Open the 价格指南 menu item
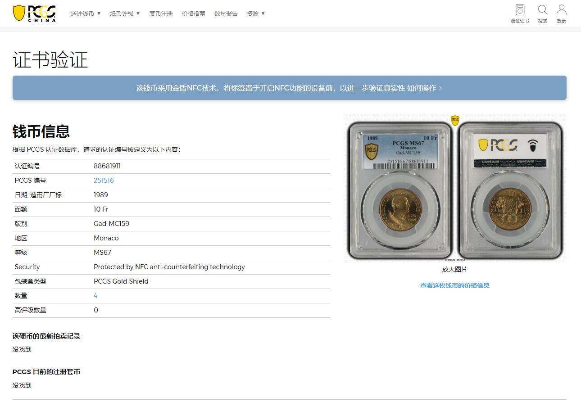This screenshot has width=581, height=402. [193, 14]
